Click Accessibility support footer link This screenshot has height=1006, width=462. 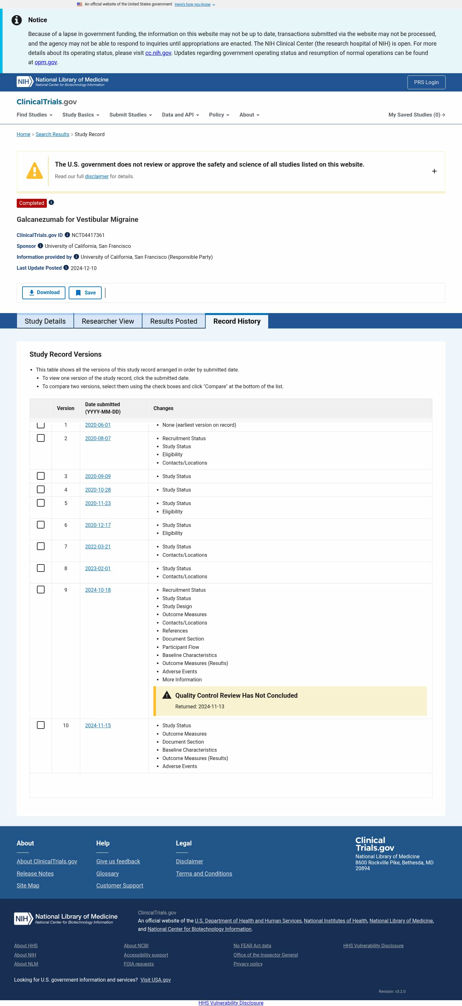coord(146,954)
